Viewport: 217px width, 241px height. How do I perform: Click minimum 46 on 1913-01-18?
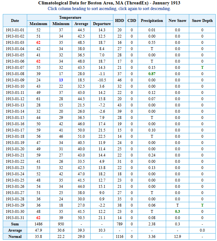61,136
